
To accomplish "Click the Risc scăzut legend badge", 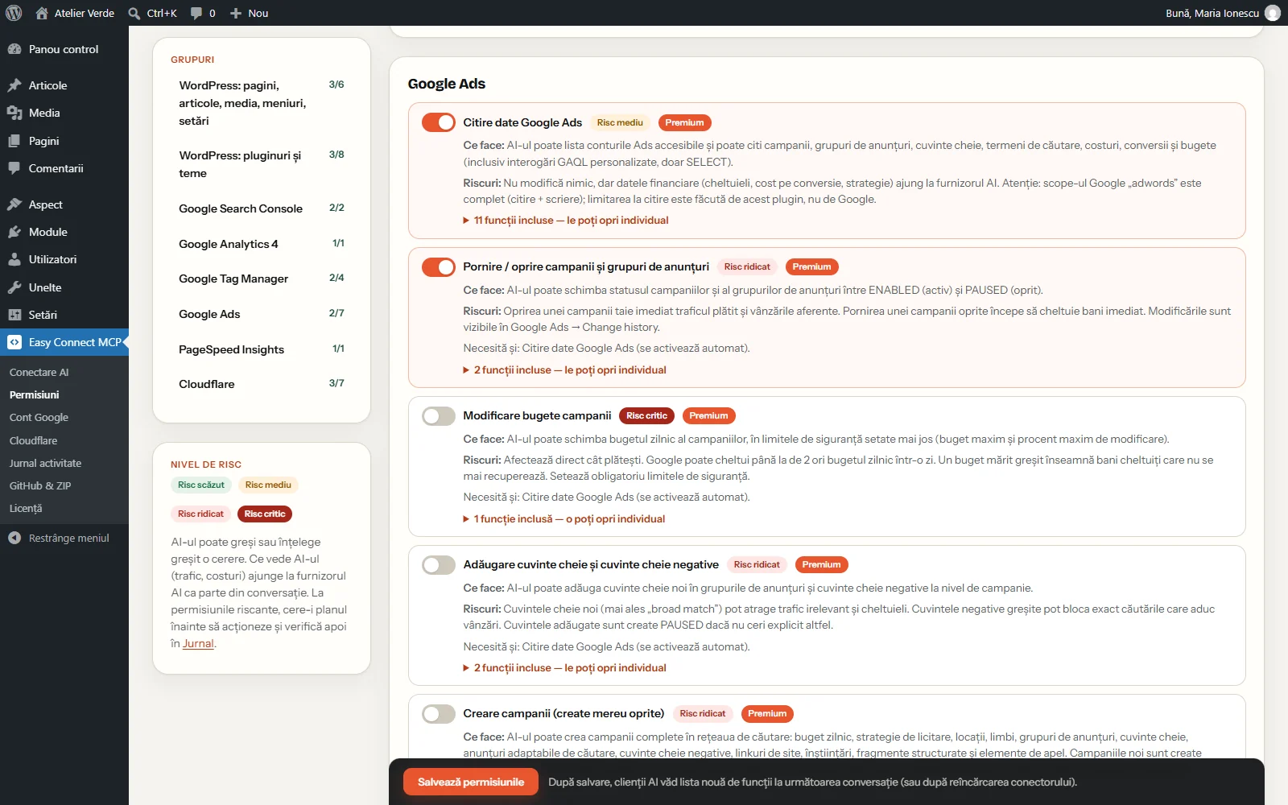I will 201,485.
